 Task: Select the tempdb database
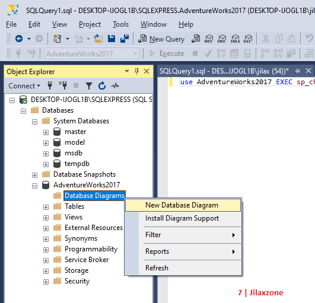click(77, 164)
